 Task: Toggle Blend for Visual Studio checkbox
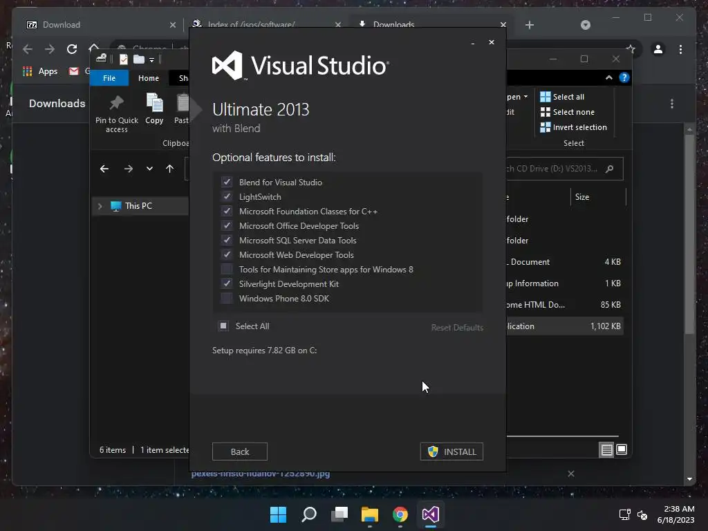[x=227, y=183]
